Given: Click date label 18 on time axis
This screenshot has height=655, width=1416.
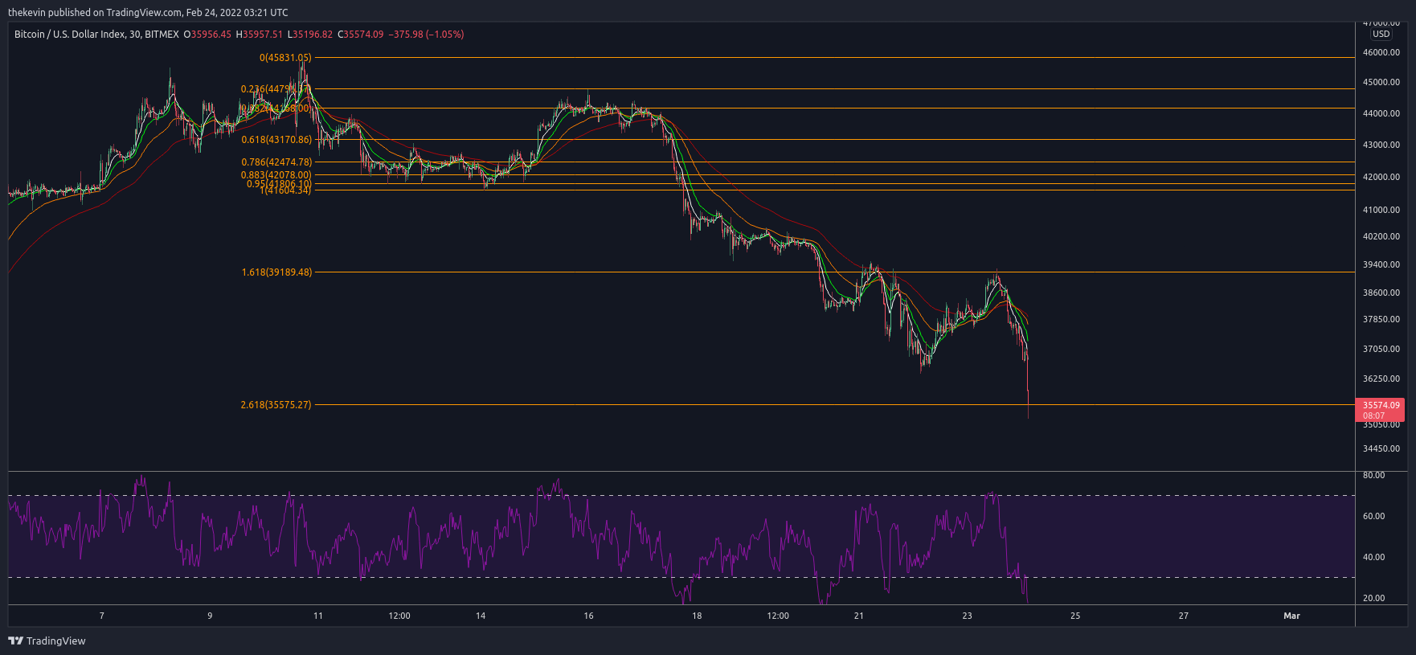Looking at the screenshot, I should [697, 616].
